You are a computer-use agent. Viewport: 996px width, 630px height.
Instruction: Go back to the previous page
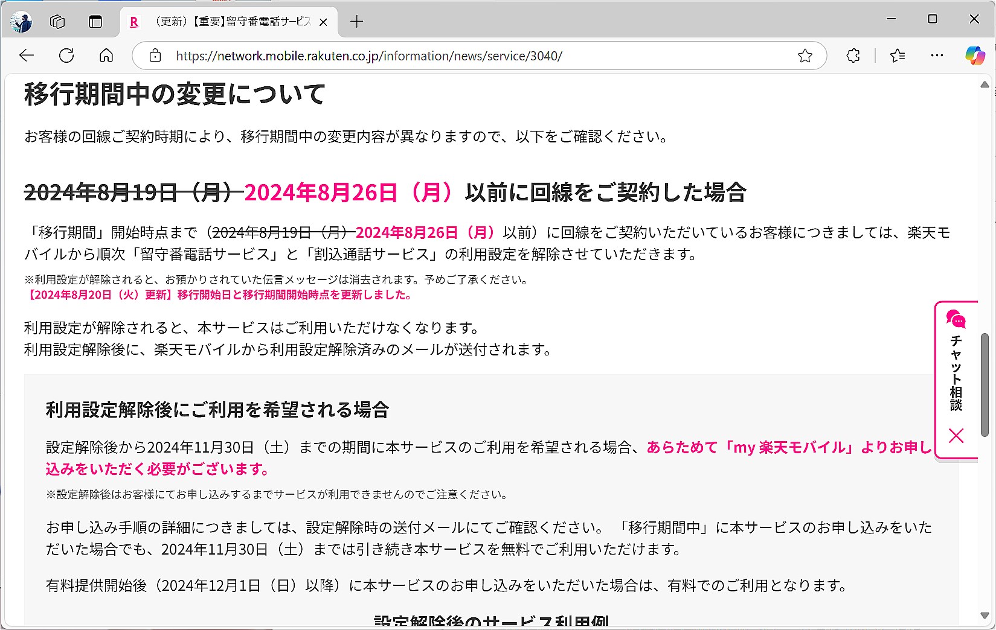coord(26,56)
